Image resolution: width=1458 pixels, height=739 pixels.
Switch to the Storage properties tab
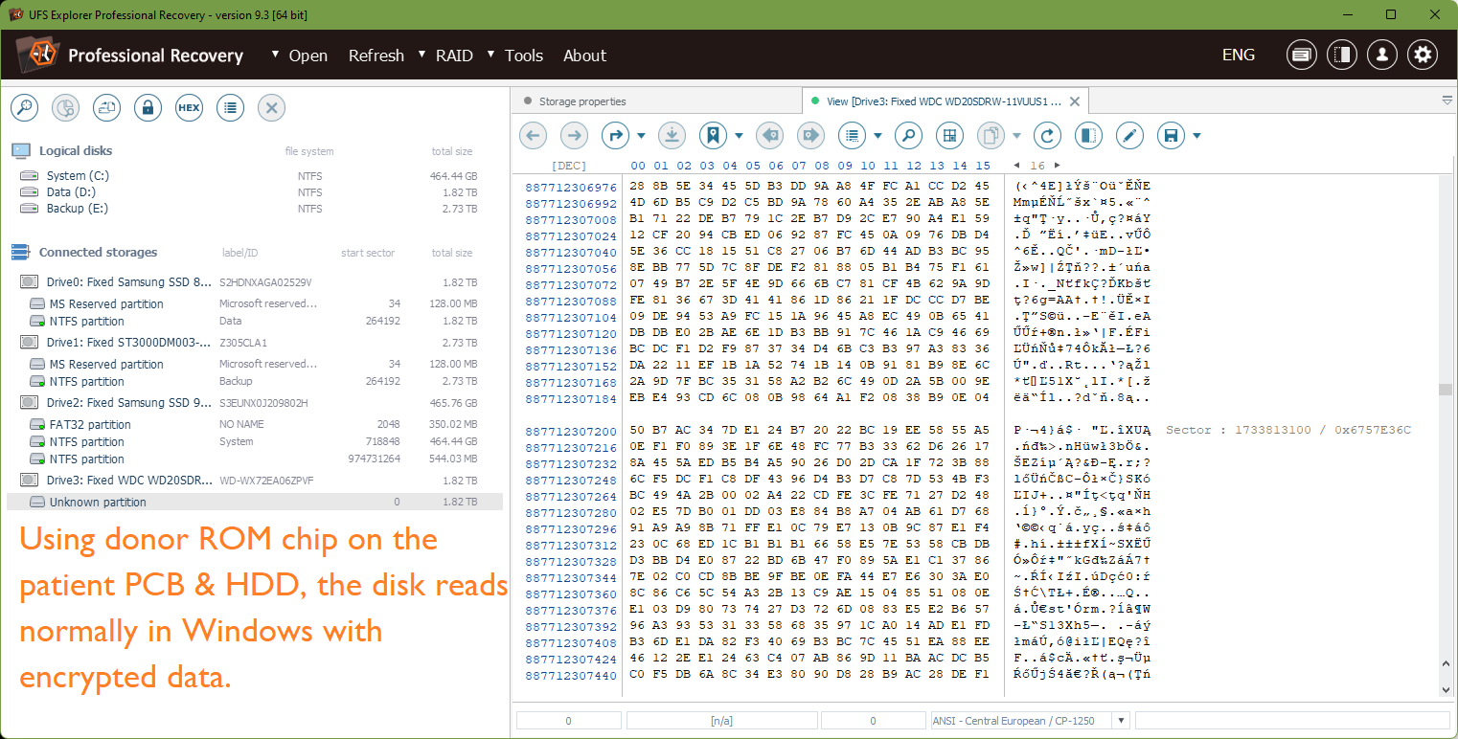[x=582, y=101]
